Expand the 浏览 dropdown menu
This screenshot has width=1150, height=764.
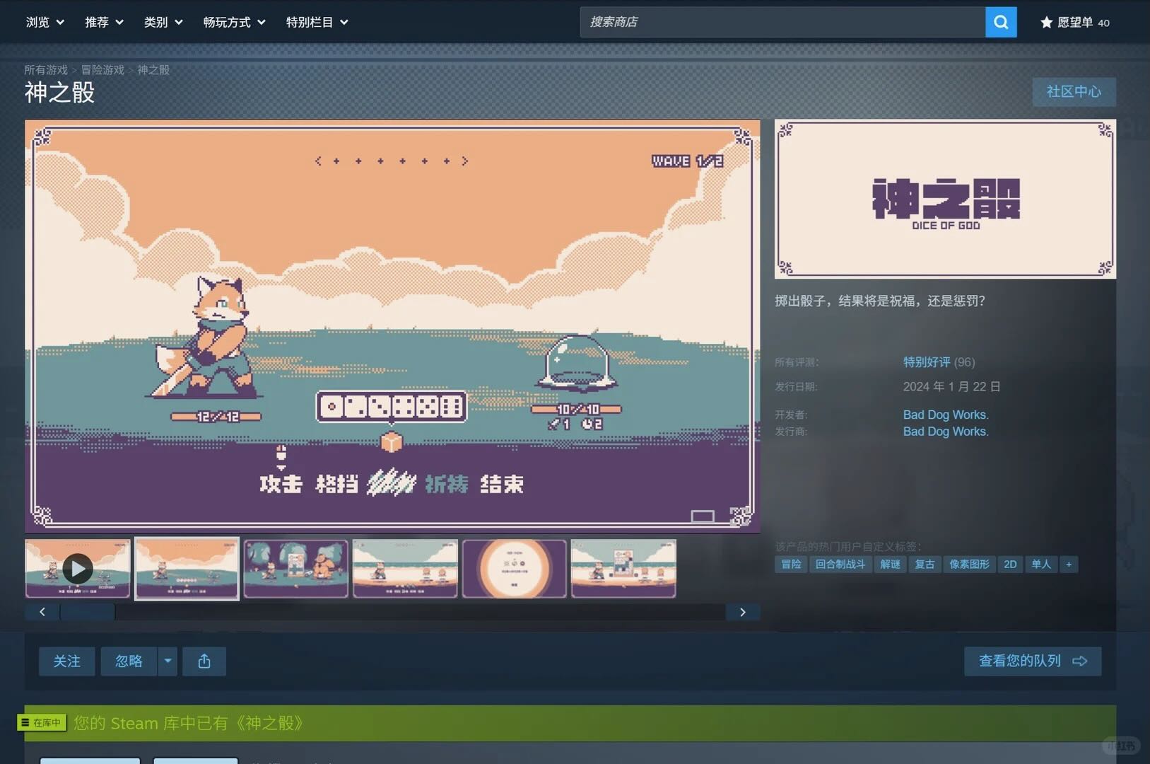[x=45, y=22]
